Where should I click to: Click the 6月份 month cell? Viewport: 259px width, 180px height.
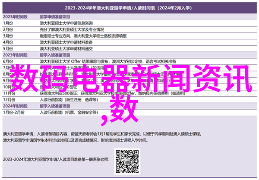coord(9,62)
